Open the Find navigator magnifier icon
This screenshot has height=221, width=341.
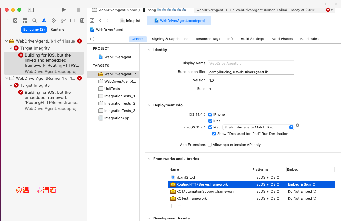click(x=34, y=21)
